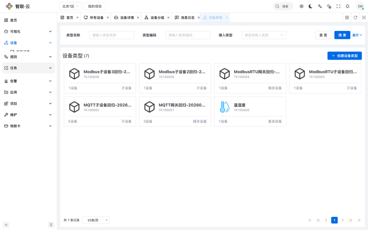Expand more filters with 展开 link

point(357,35)
